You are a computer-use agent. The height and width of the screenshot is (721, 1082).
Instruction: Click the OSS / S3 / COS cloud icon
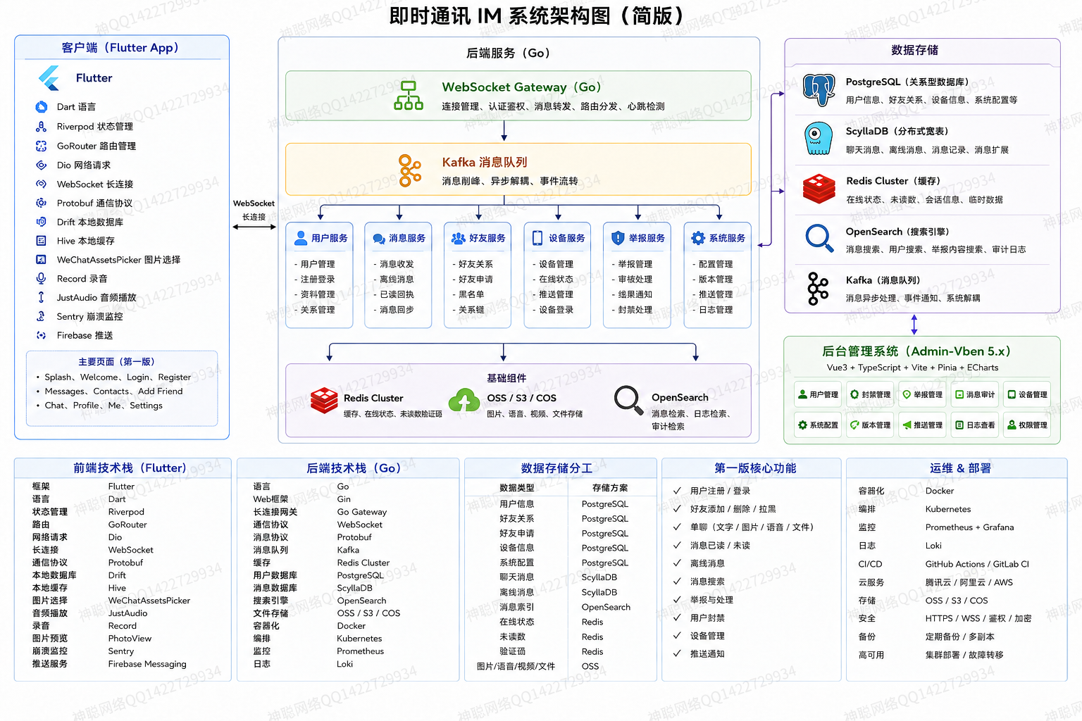click(x=464, y=400)
